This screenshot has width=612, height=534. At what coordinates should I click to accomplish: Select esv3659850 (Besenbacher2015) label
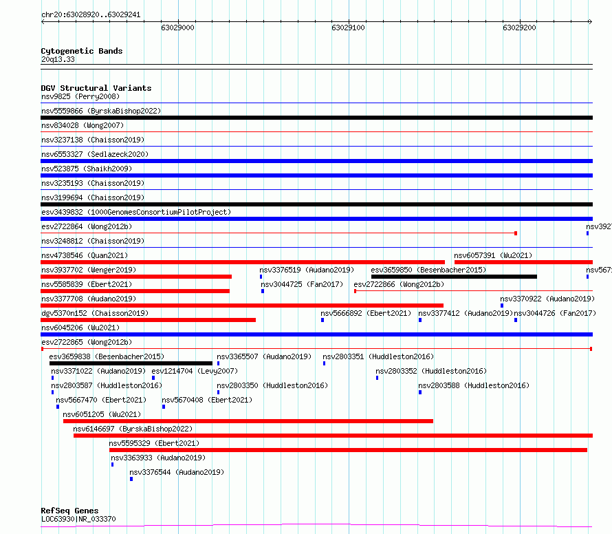point(428,270)
